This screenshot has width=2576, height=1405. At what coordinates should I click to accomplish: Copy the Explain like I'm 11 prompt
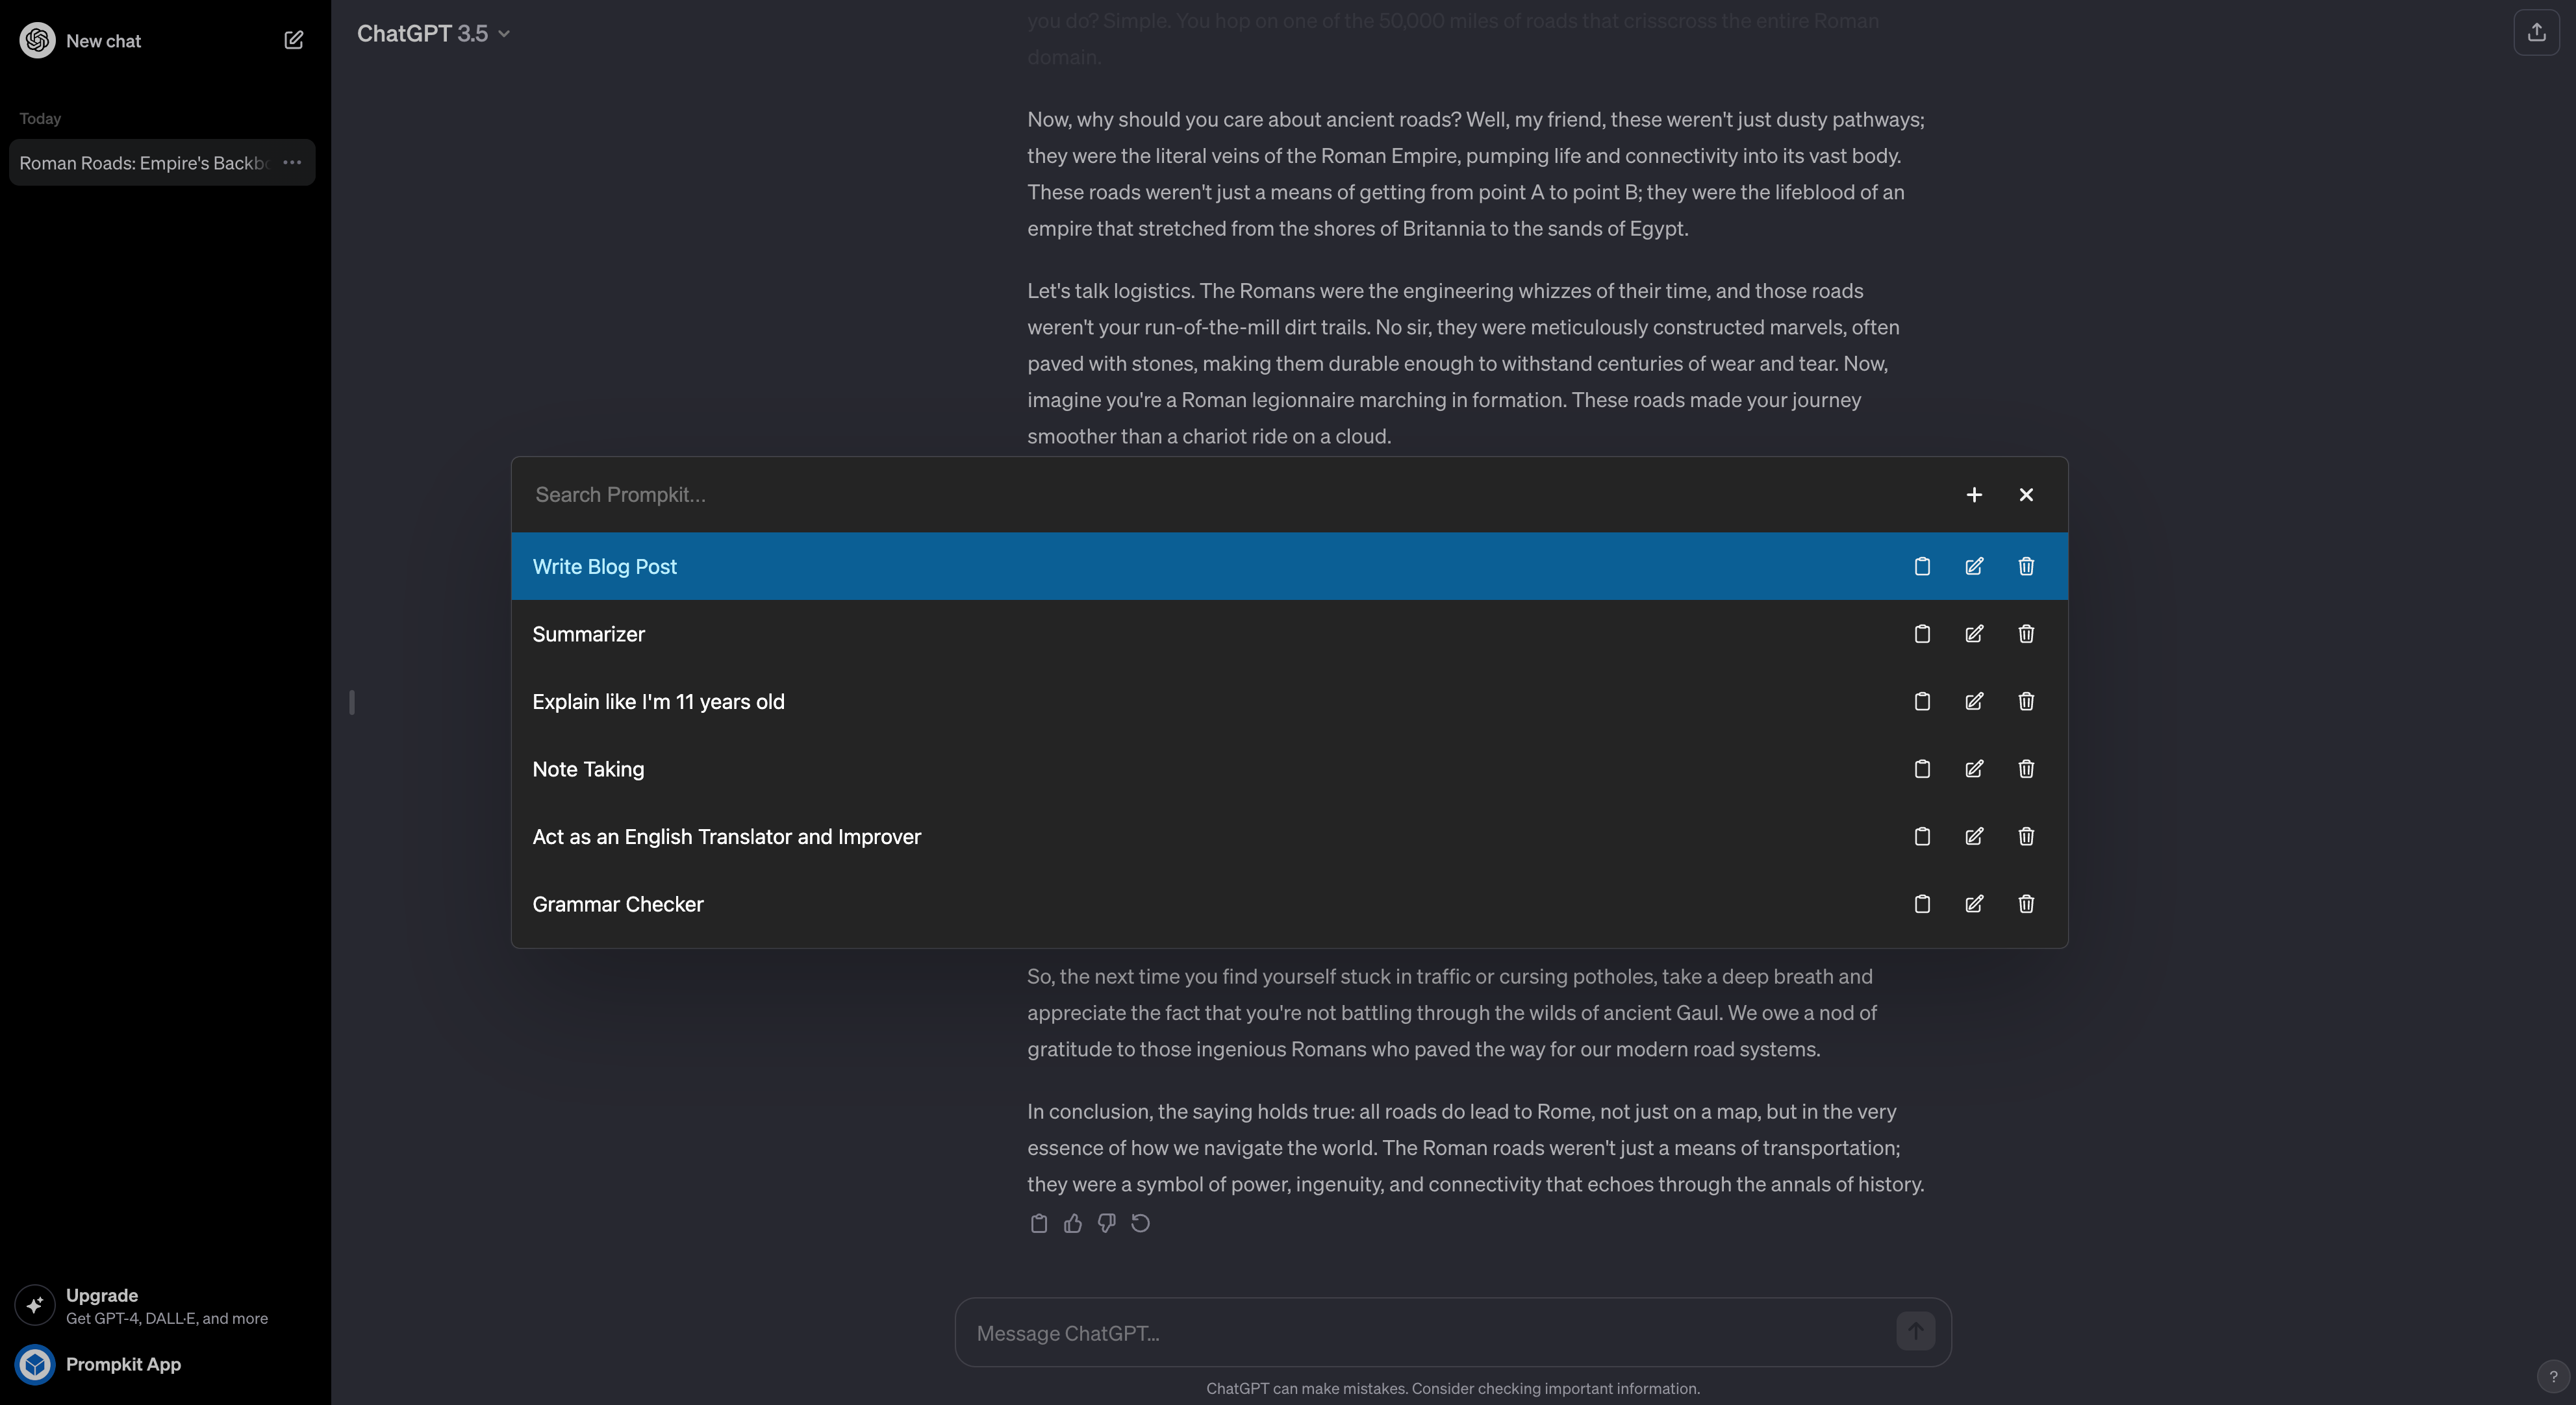[1921, 701]
